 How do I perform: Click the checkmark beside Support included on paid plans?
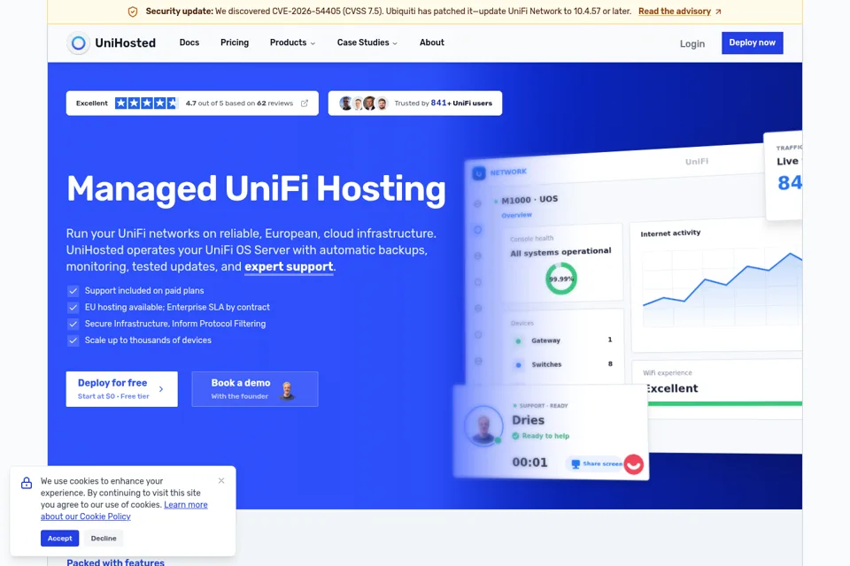pyautogui.click(x=73, y=291)
